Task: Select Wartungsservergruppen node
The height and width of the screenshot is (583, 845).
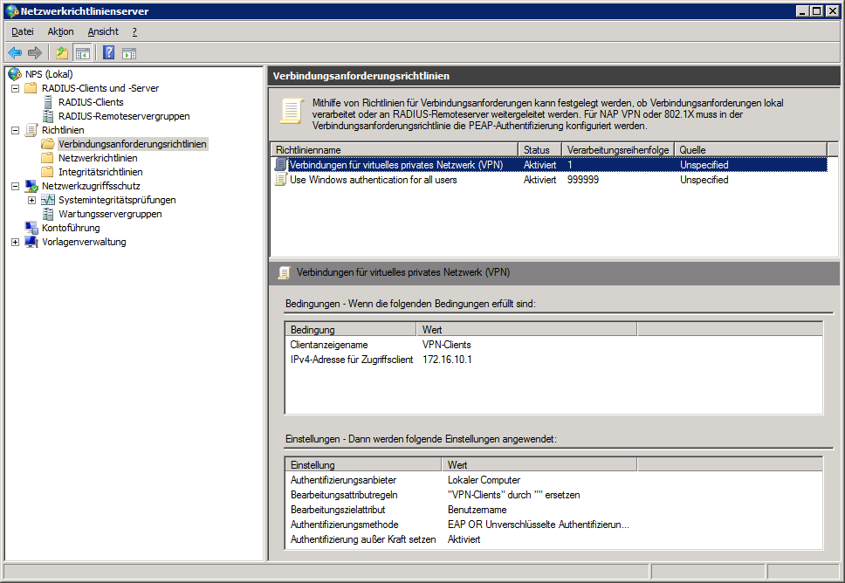Action: (109, 214)
